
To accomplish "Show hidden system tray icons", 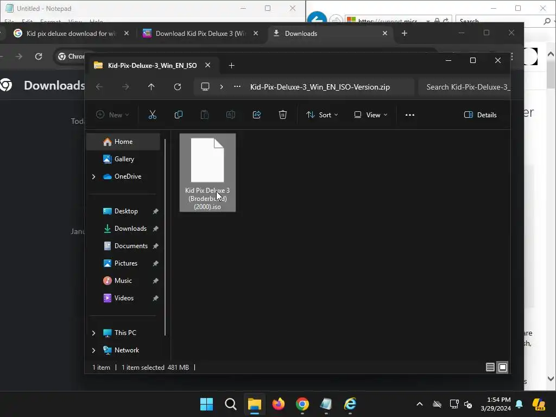I will tap(420, 404).
